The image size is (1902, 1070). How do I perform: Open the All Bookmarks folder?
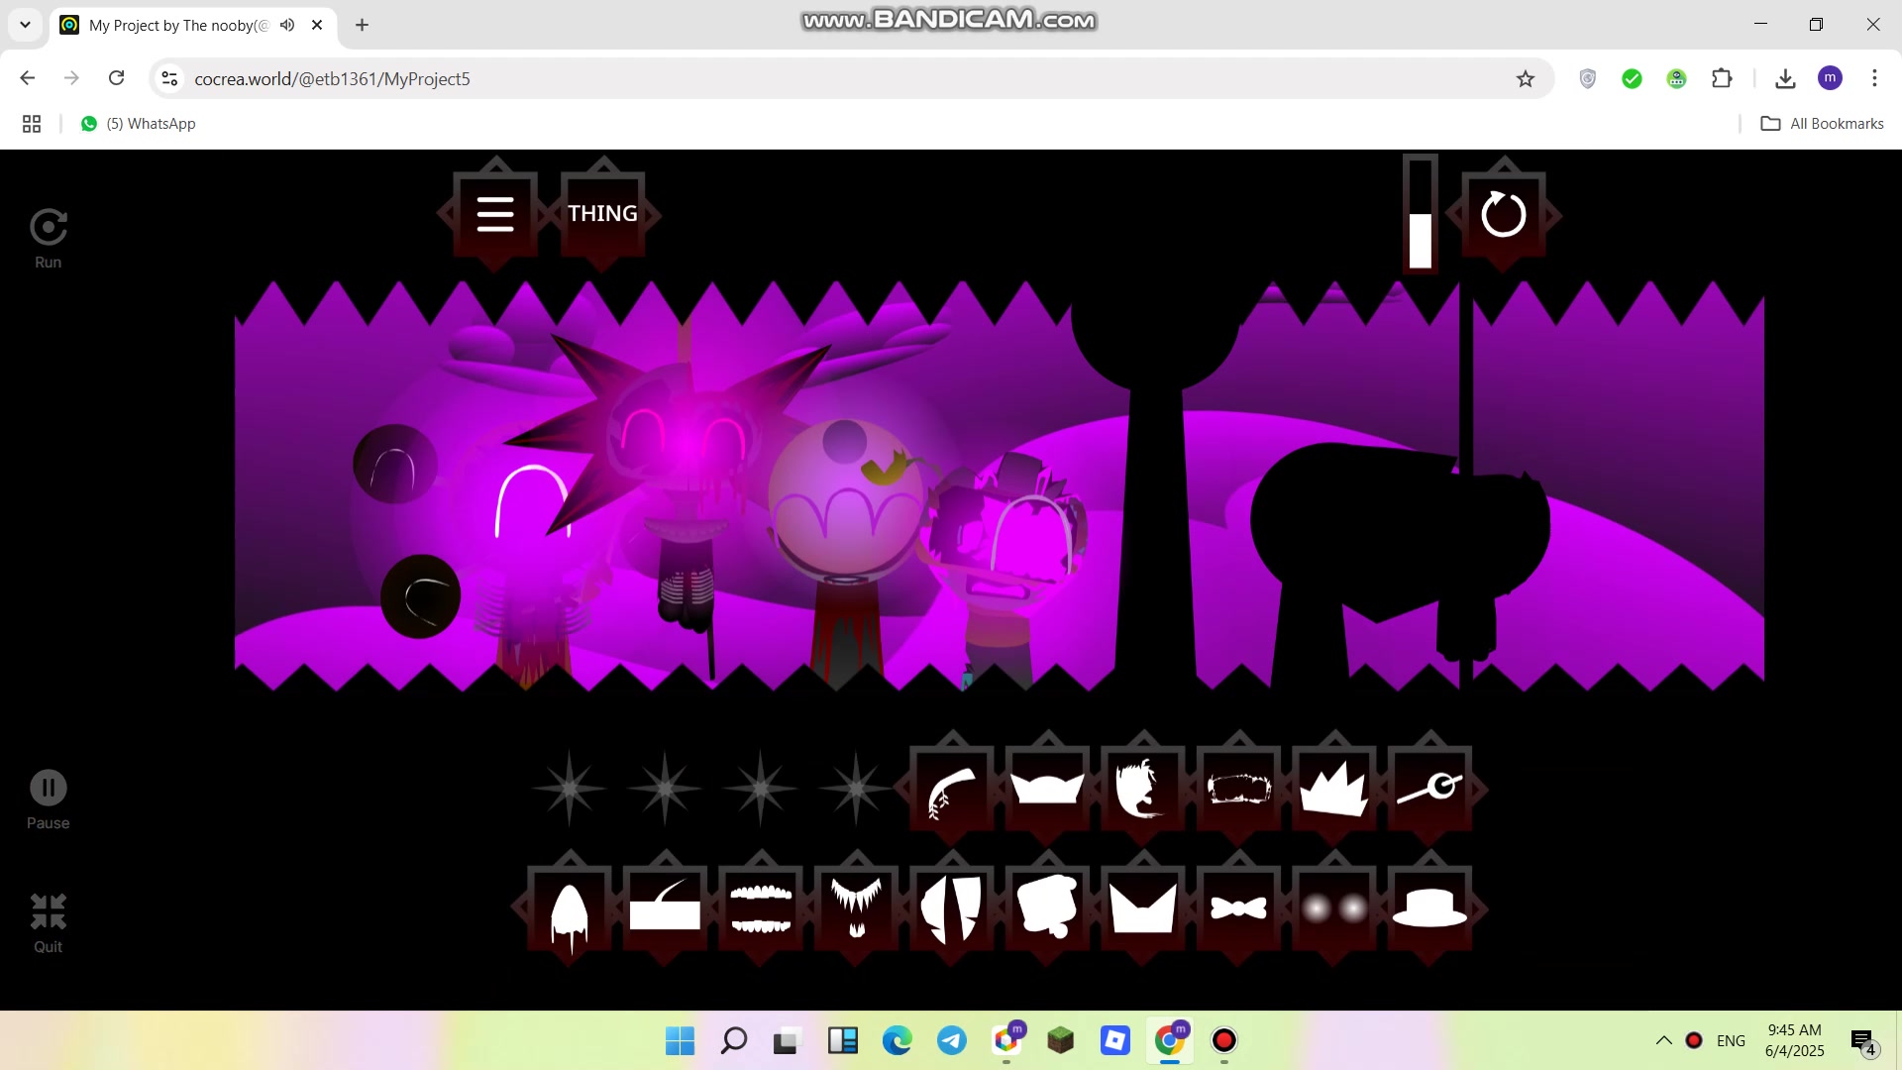tap(1822, 124)
